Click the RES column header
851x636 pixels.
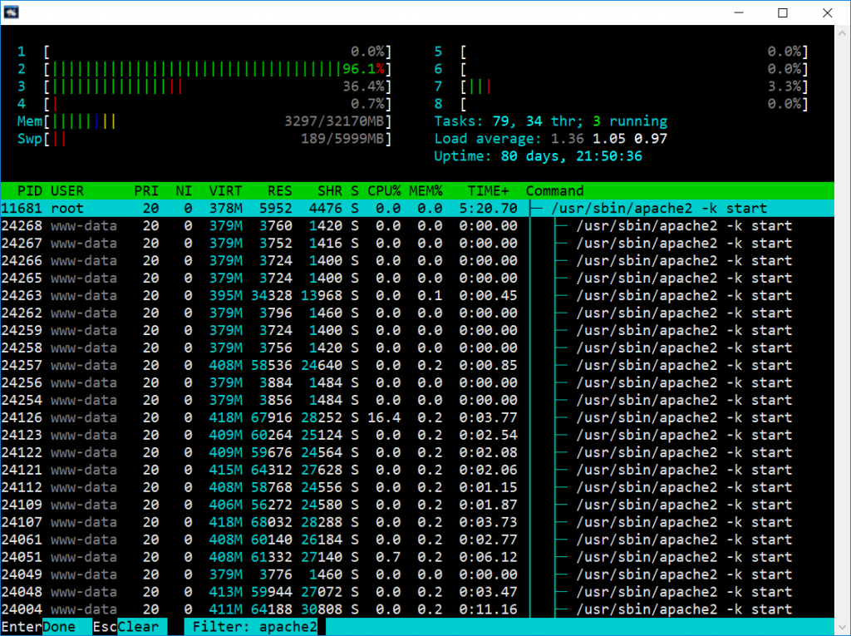279,190
